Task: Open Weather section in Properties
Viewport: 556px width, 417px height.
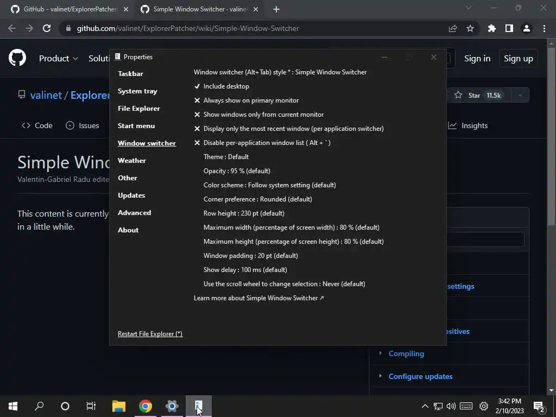Action: point(131,161)
